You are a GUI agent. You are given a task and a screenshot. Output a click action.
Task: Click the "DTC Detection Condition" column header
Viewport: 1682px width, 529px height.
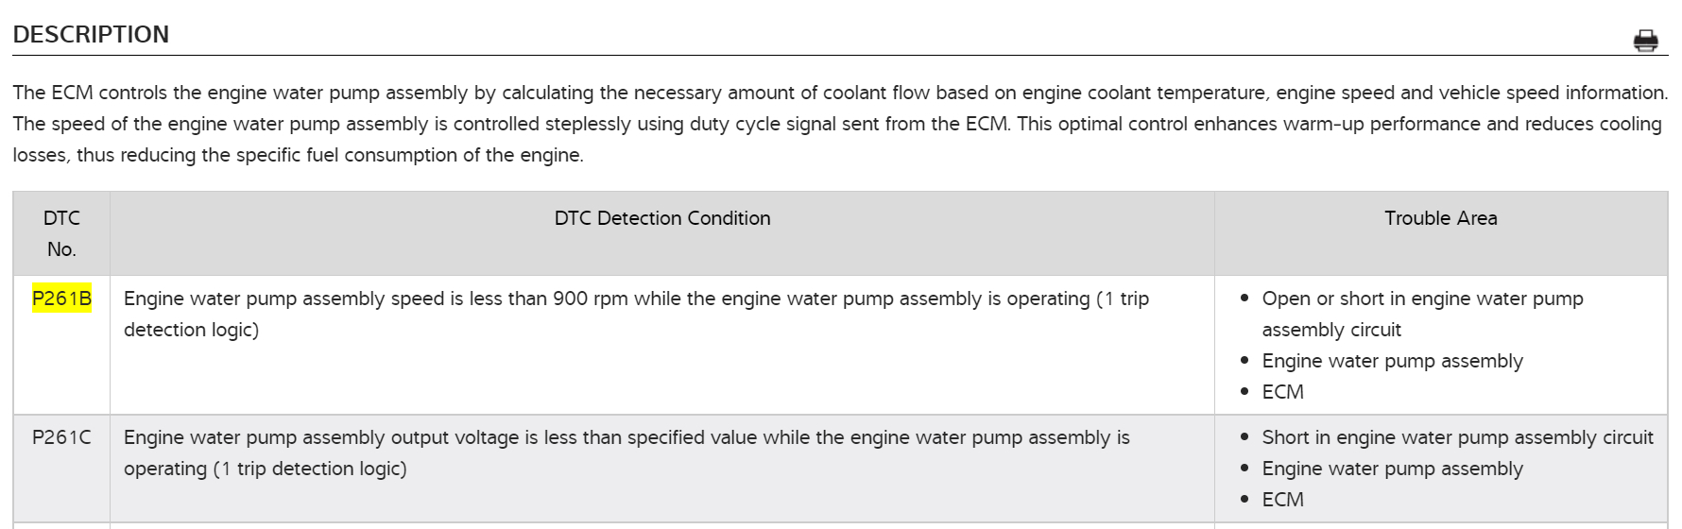coord(661,218)
